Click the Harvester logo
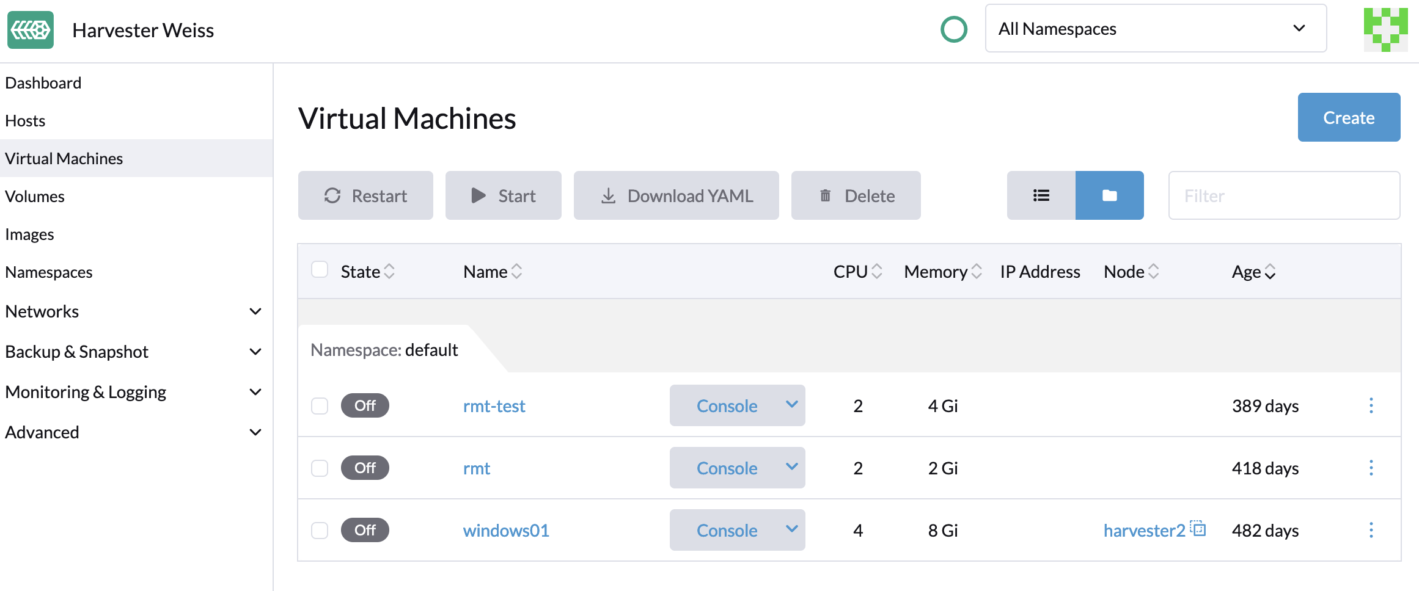This screenshot has height=591, width=1419. point(30,29)
